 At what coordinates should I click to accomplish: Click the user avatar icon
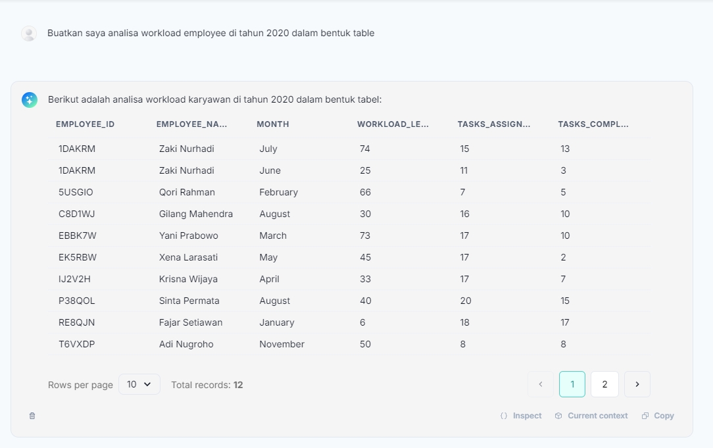29,34
